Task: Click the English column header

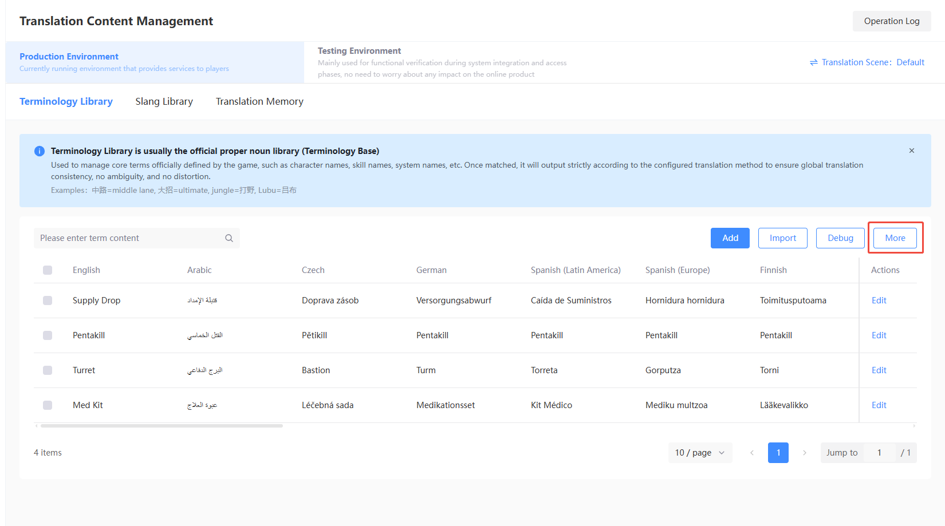Action: (x=86, y=270)
